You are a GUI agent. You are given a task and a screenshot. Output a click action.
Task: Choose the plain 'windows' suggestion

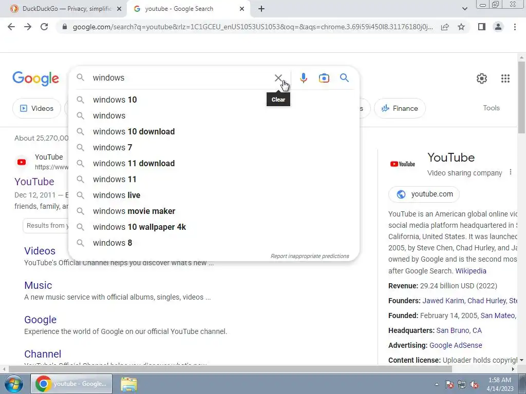[x=214, y=115]
